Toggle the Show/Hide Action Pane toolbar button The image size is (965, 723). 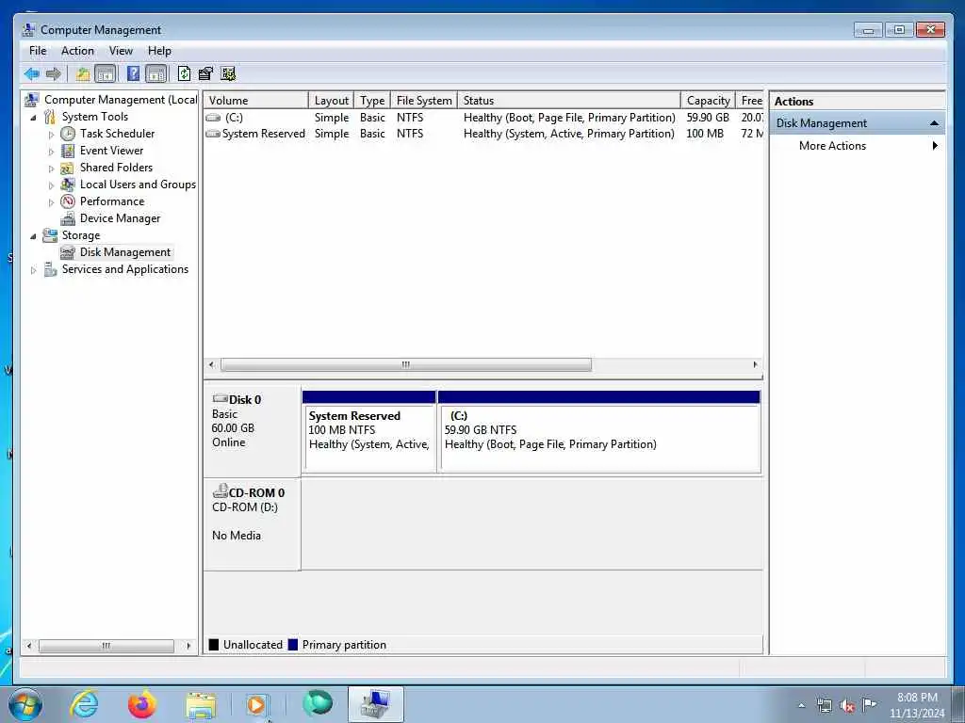click(156, 74)
